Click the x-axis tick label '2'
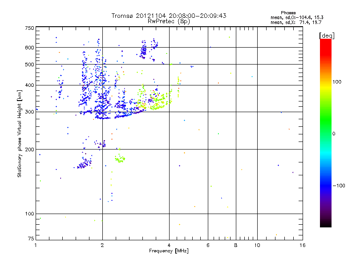Screen dimensions: 356x267 102,245
